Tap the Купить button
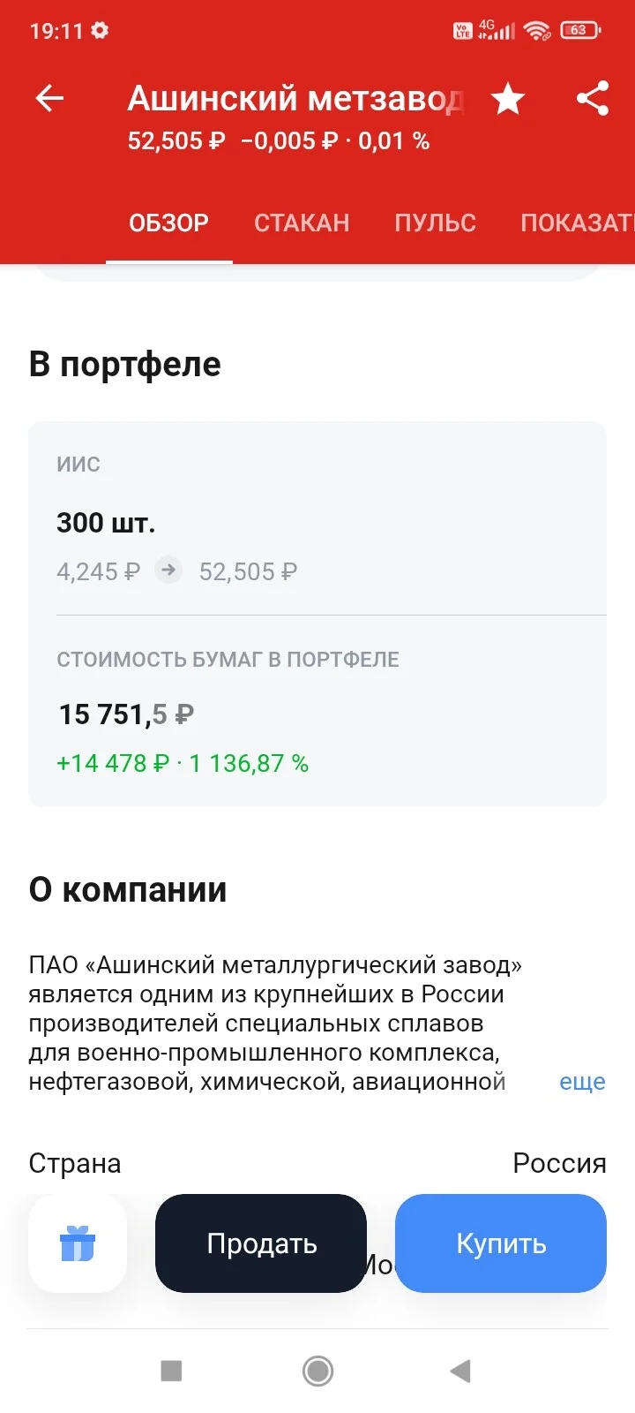Viewport: 635px width, 1413px height. tap(501, 1243)
